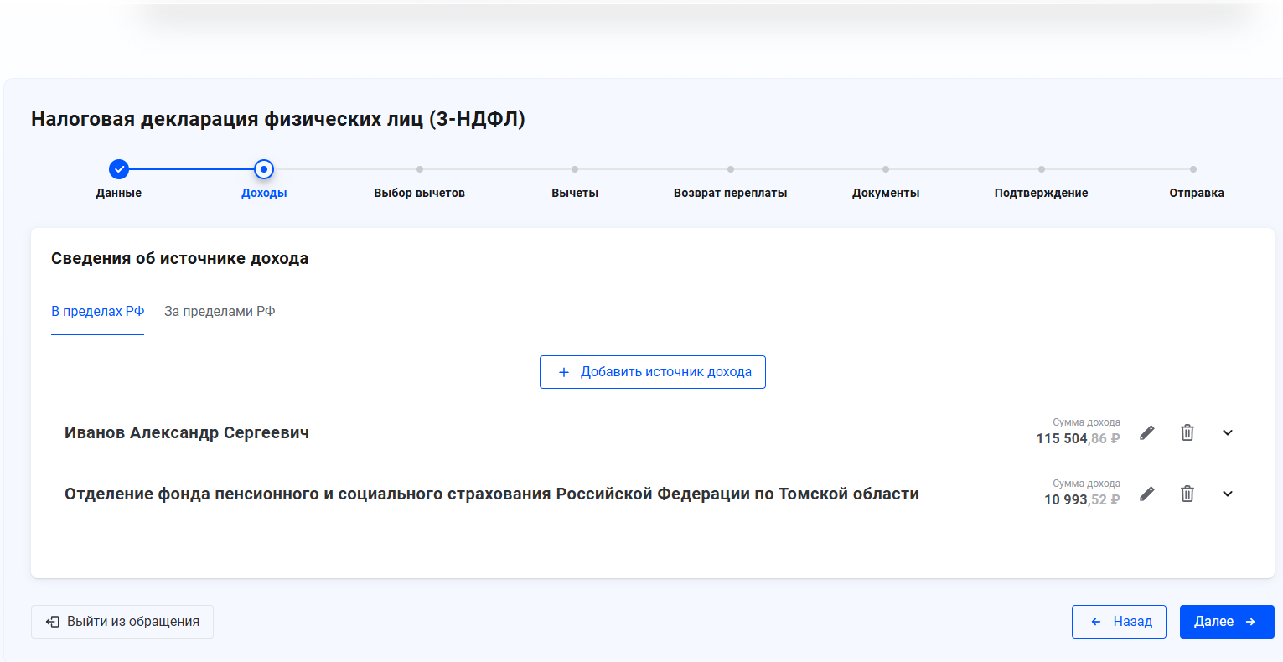Navigate to Возврат переплаты step
1283x662 pixels.
[731, 170]
